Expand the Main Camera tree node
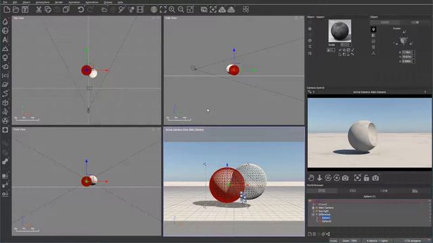 [x=313, y=208]
